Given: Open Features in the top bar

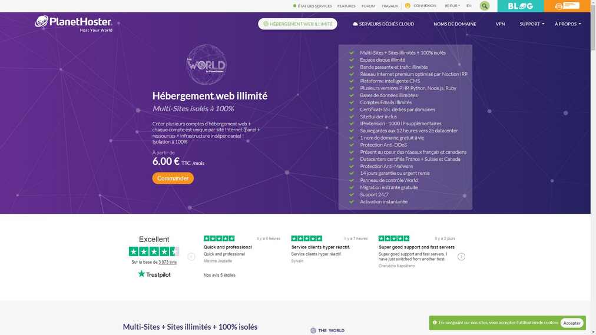Looking at the screenshot, I should (346, 6).
